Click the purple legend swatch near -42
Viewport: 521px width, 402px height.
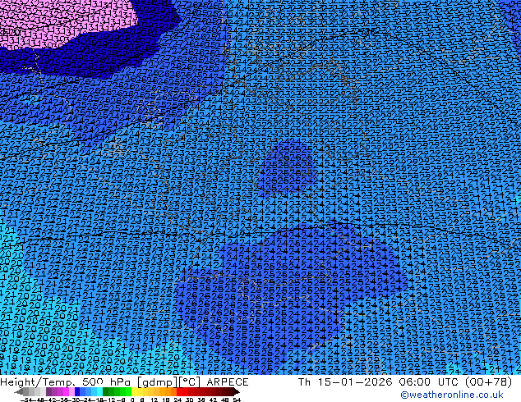pyautogui.click(x=48, y=391)
